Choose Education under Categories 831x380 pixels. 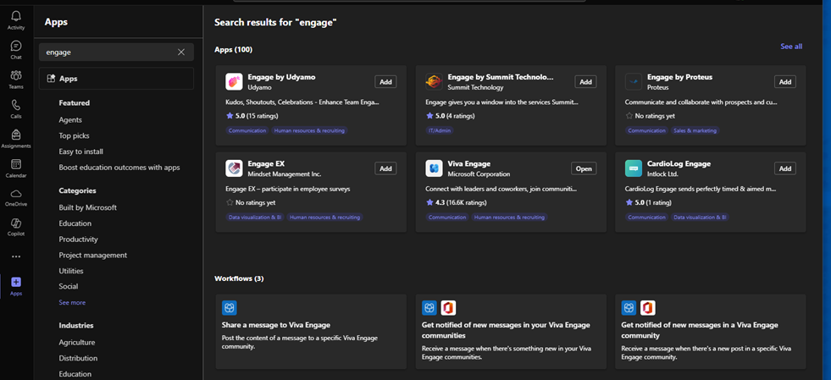[75, 224]
